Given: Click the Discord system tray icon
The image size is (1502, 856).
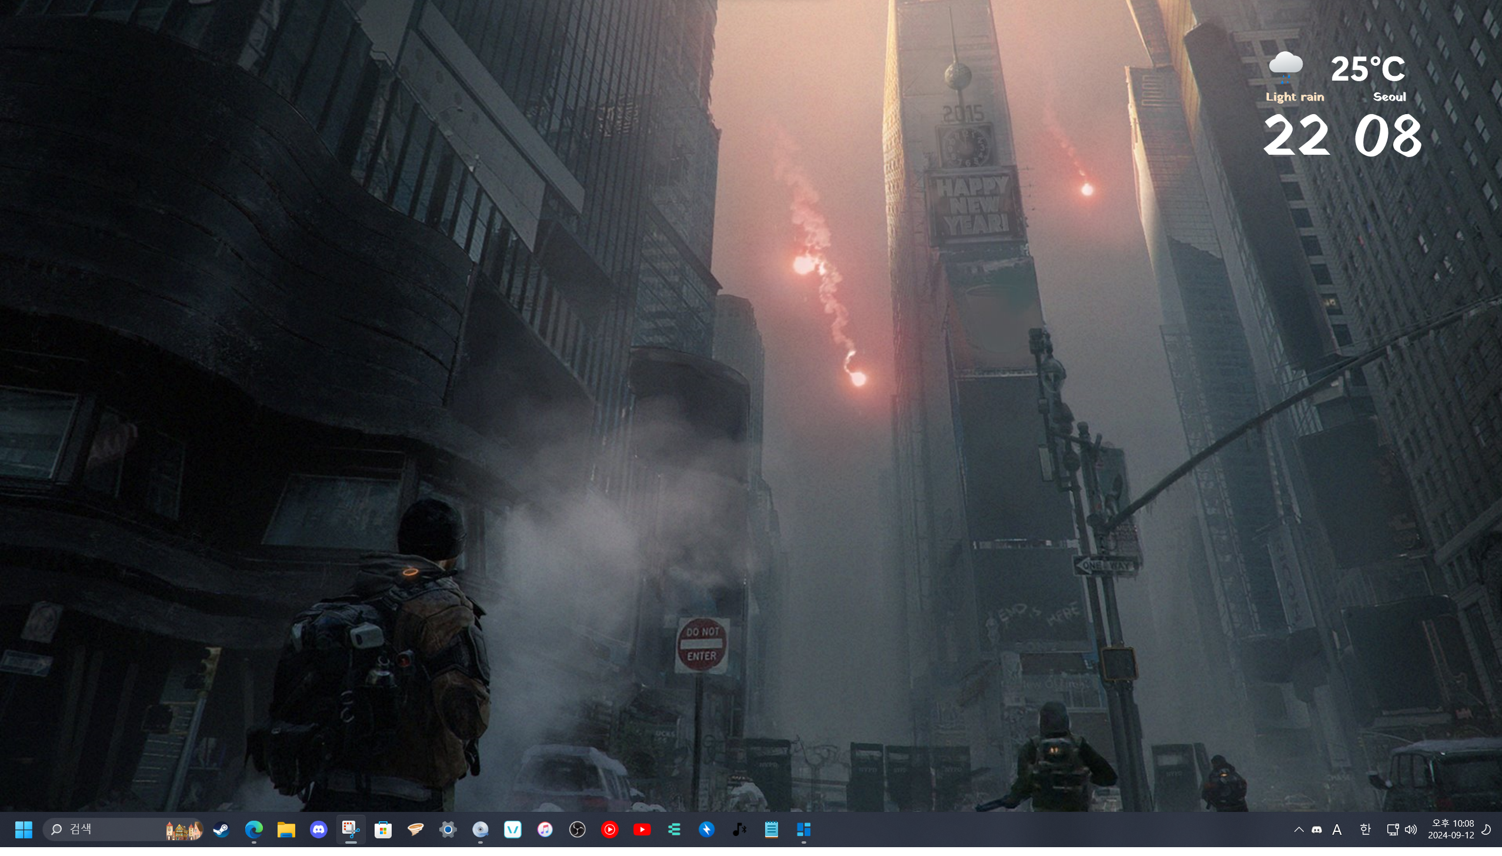Looking at the screenshot, I should tap(1317, 830).
